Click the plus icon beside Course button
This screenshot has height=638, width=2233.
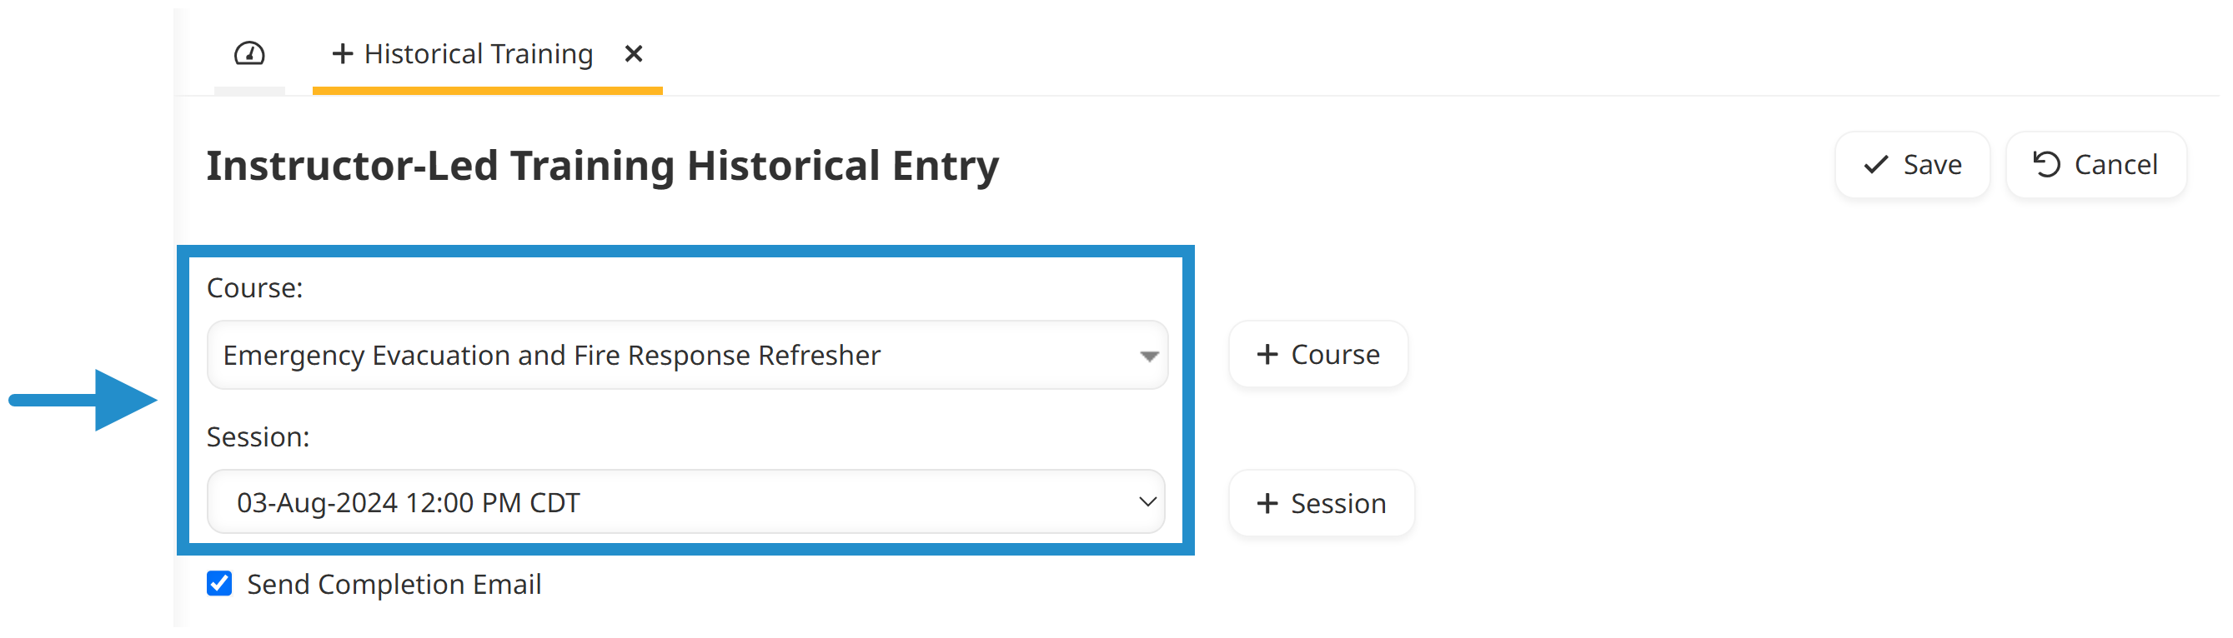[x=1267, y=354]
